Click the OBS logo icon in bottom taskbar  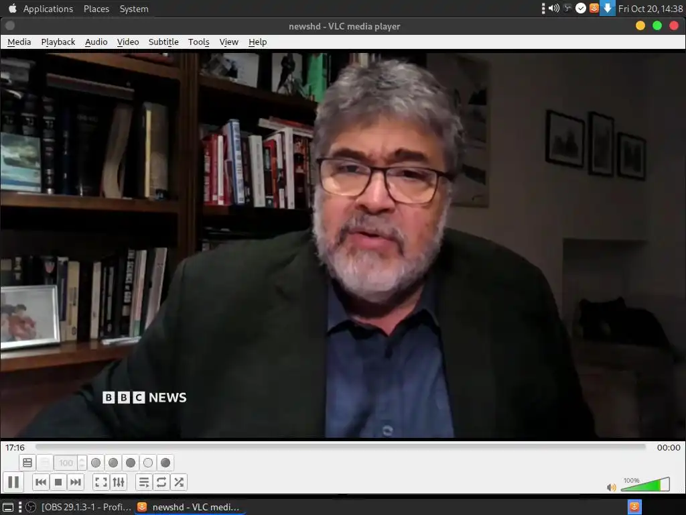[31, 507]
